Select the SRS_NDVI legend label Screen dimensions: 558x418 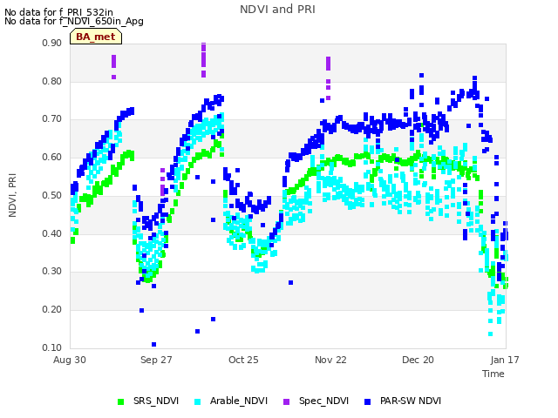pyautogui.click(x=156, y=401)
